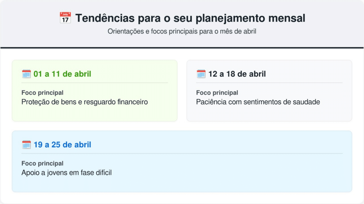Image resolution: width=364 pixels, height=204 pixels.
Task: Select the title Tendências para o seu planejamento mensal
Action: (x=190, y=18)
